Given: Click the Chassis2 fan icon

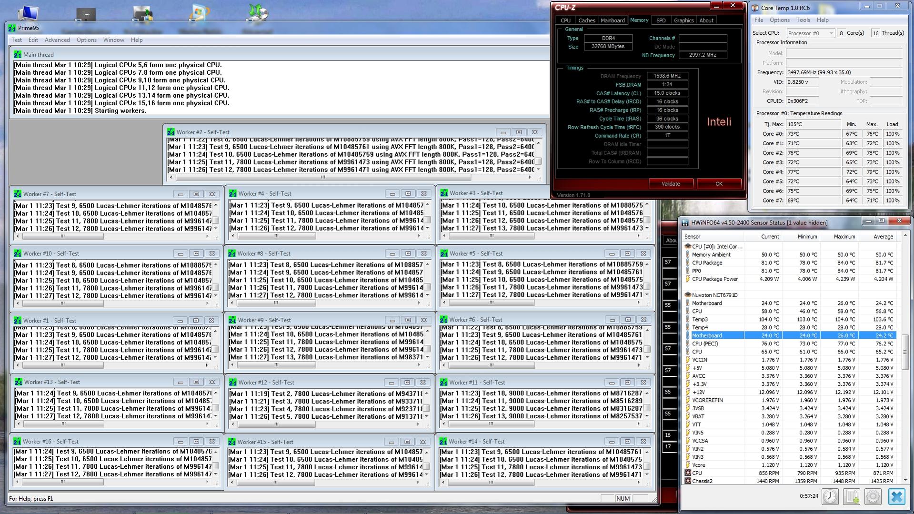Looking at the screenshot, I should click(688, 481).
